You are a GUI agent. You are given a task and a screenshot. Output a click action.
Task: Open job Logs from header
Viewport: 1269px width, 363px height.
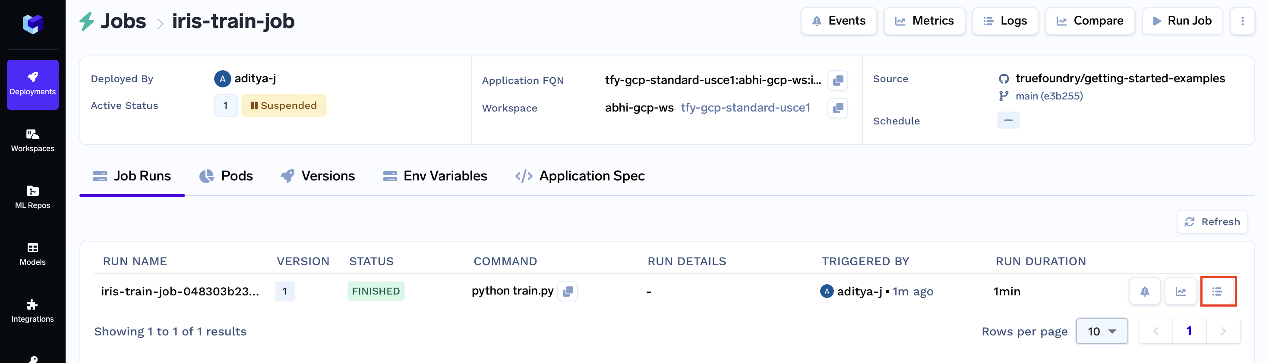1005,21
